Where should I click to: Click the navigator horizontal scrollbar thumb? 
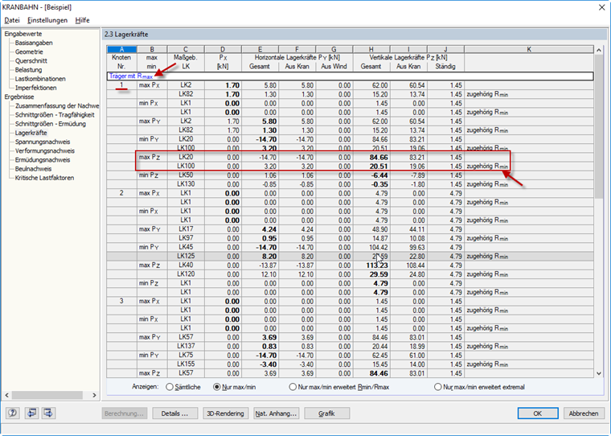(47, 395)
